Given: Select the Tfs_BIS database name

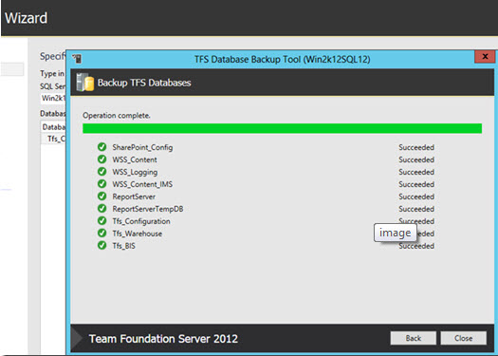Looking at the screenshot, I should tap(123, 246).
